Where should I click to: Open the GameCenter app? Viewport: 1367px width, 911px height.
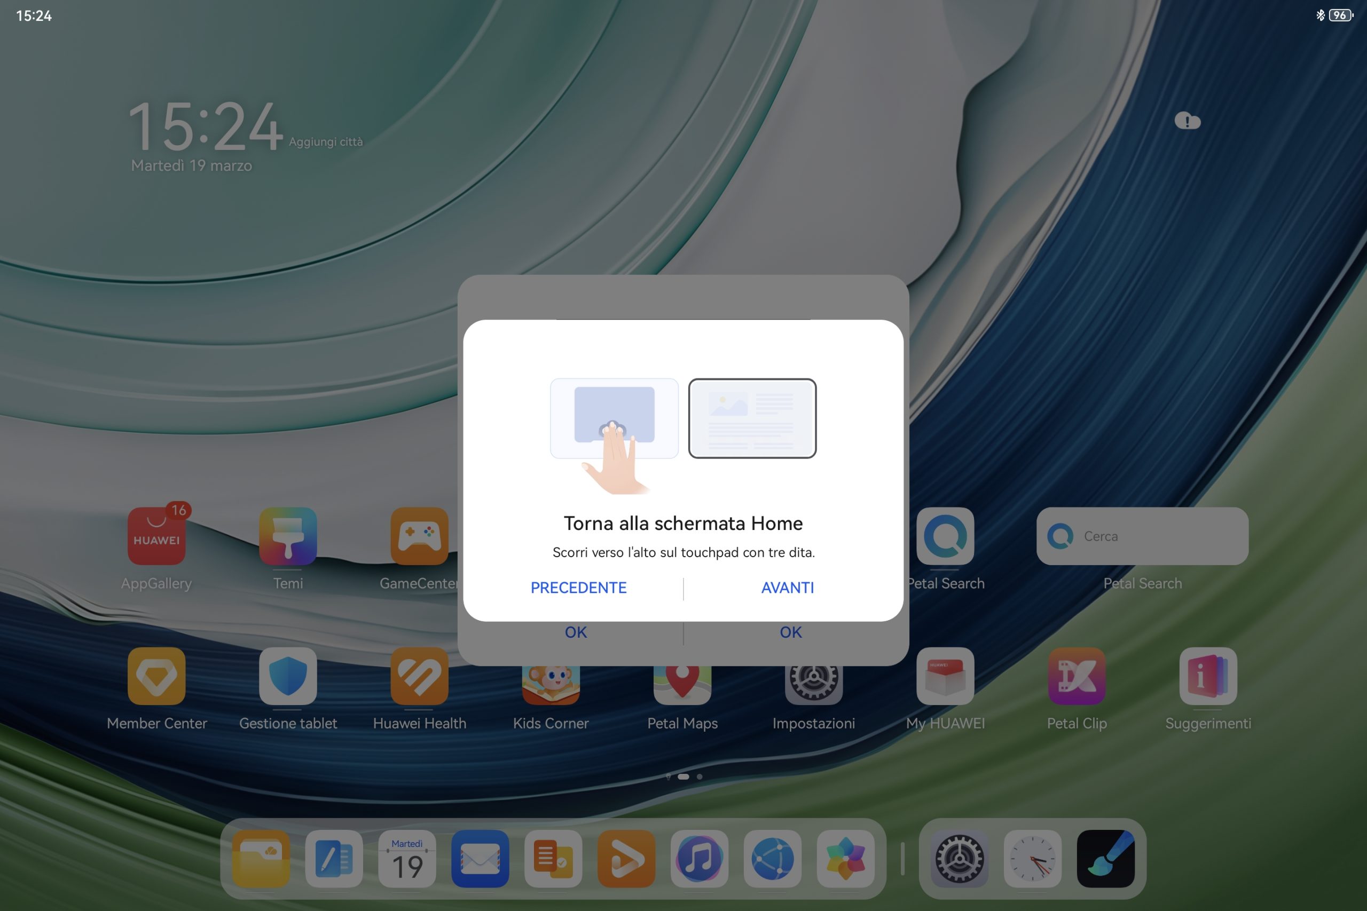point(420,536)
